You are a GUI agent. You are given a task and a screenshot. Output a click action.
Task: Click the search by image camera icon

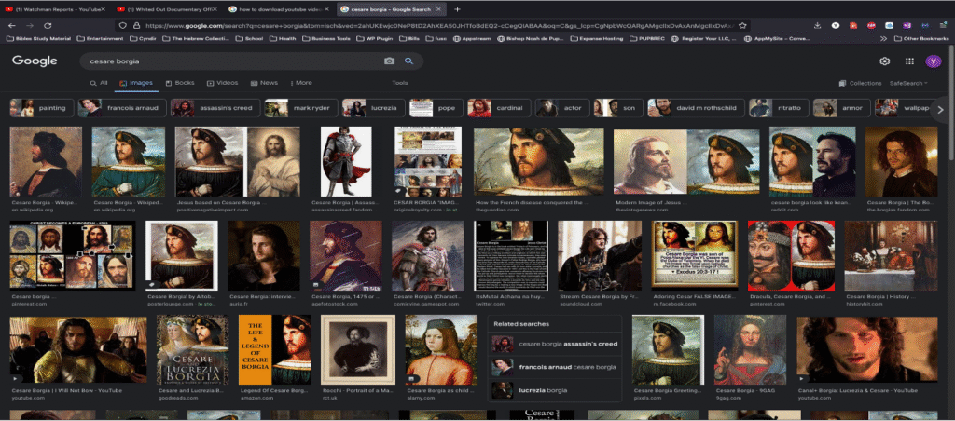coord(390,61)
